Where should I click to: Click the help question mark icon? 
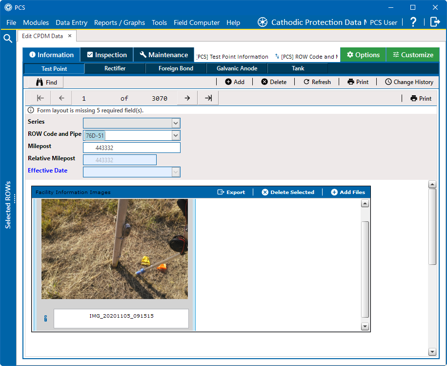pyautogui.click(x=413, y=22)
